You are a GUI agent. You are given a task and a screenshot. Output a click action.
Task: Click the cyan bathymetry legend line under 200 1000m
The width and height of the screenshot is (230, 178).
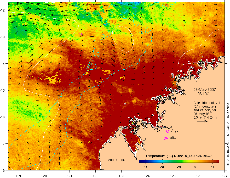click(113, 163)
